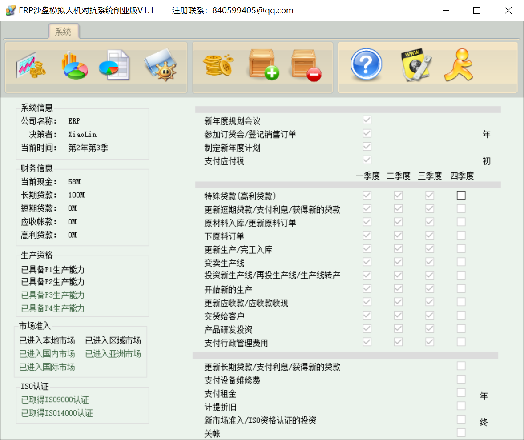Open the help question mark icon

(x=366, y=64)
